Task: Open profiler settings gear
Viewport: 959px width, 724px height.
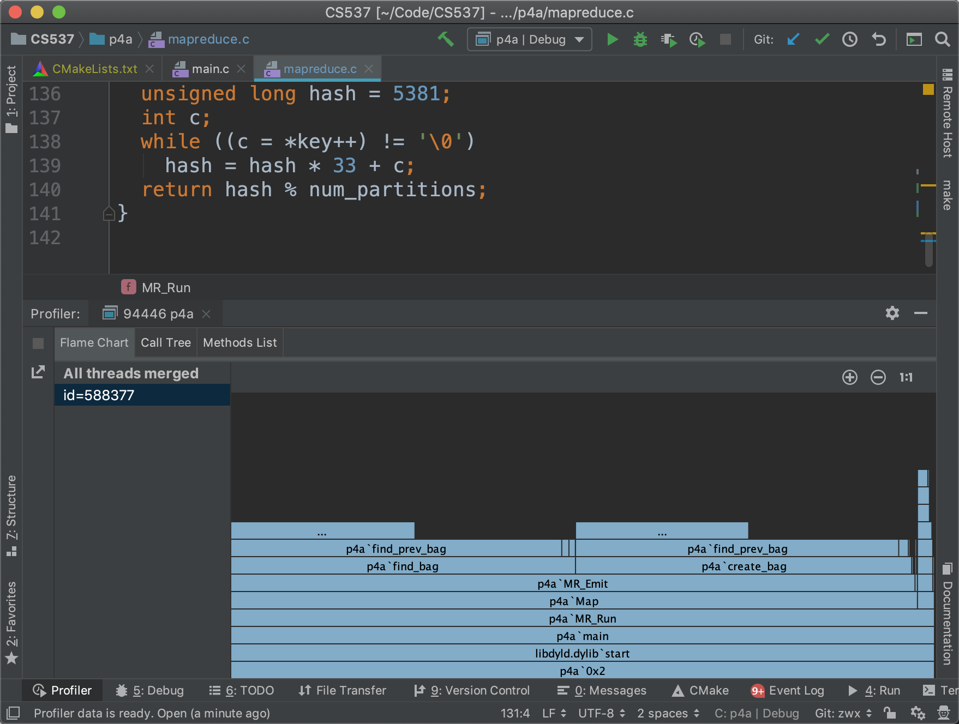Action: (892, 313)
